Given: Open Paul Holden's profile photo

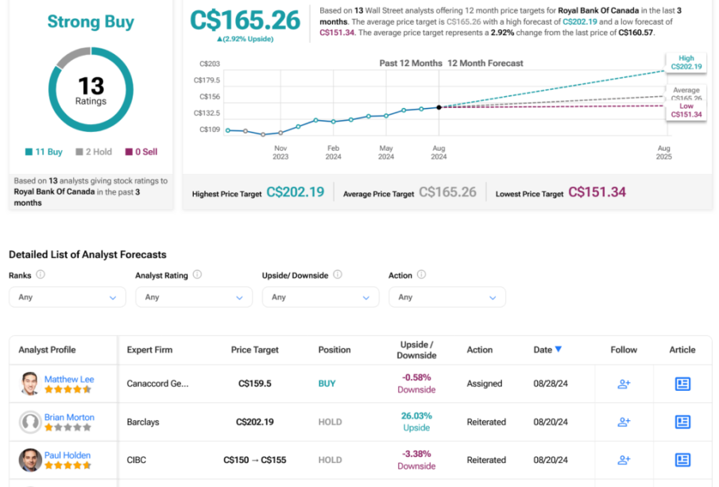Looking at the screenshot, I should (30, 460).
